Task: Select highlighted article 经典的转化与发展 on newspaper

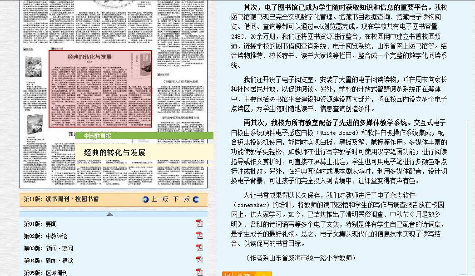Action: pos(100,89)
